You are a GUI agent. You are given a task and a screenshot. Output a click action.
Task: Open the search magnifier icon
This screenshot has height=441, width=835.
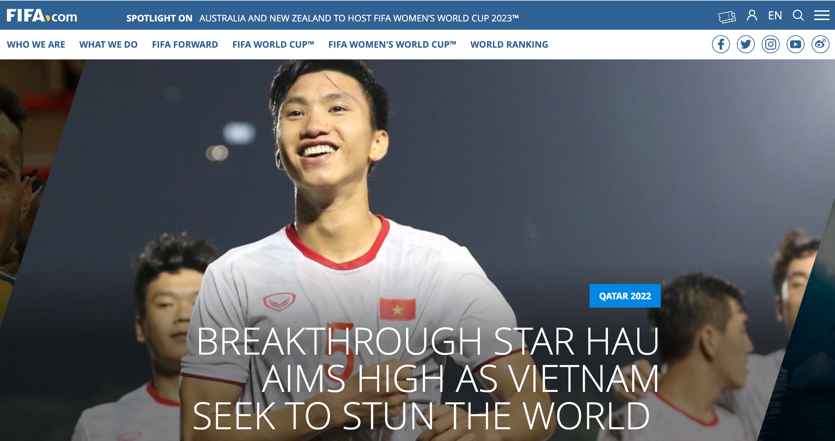point(798,16)
